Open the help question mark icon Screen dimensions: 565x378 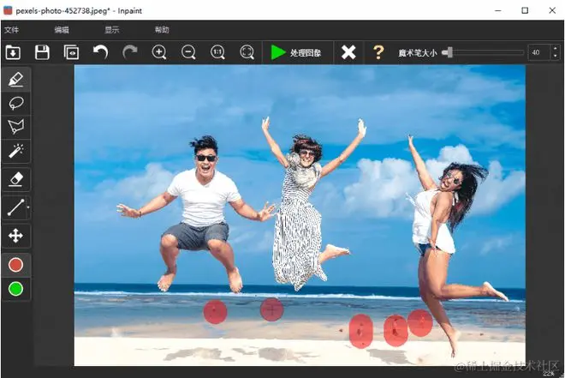pos(378,52)
